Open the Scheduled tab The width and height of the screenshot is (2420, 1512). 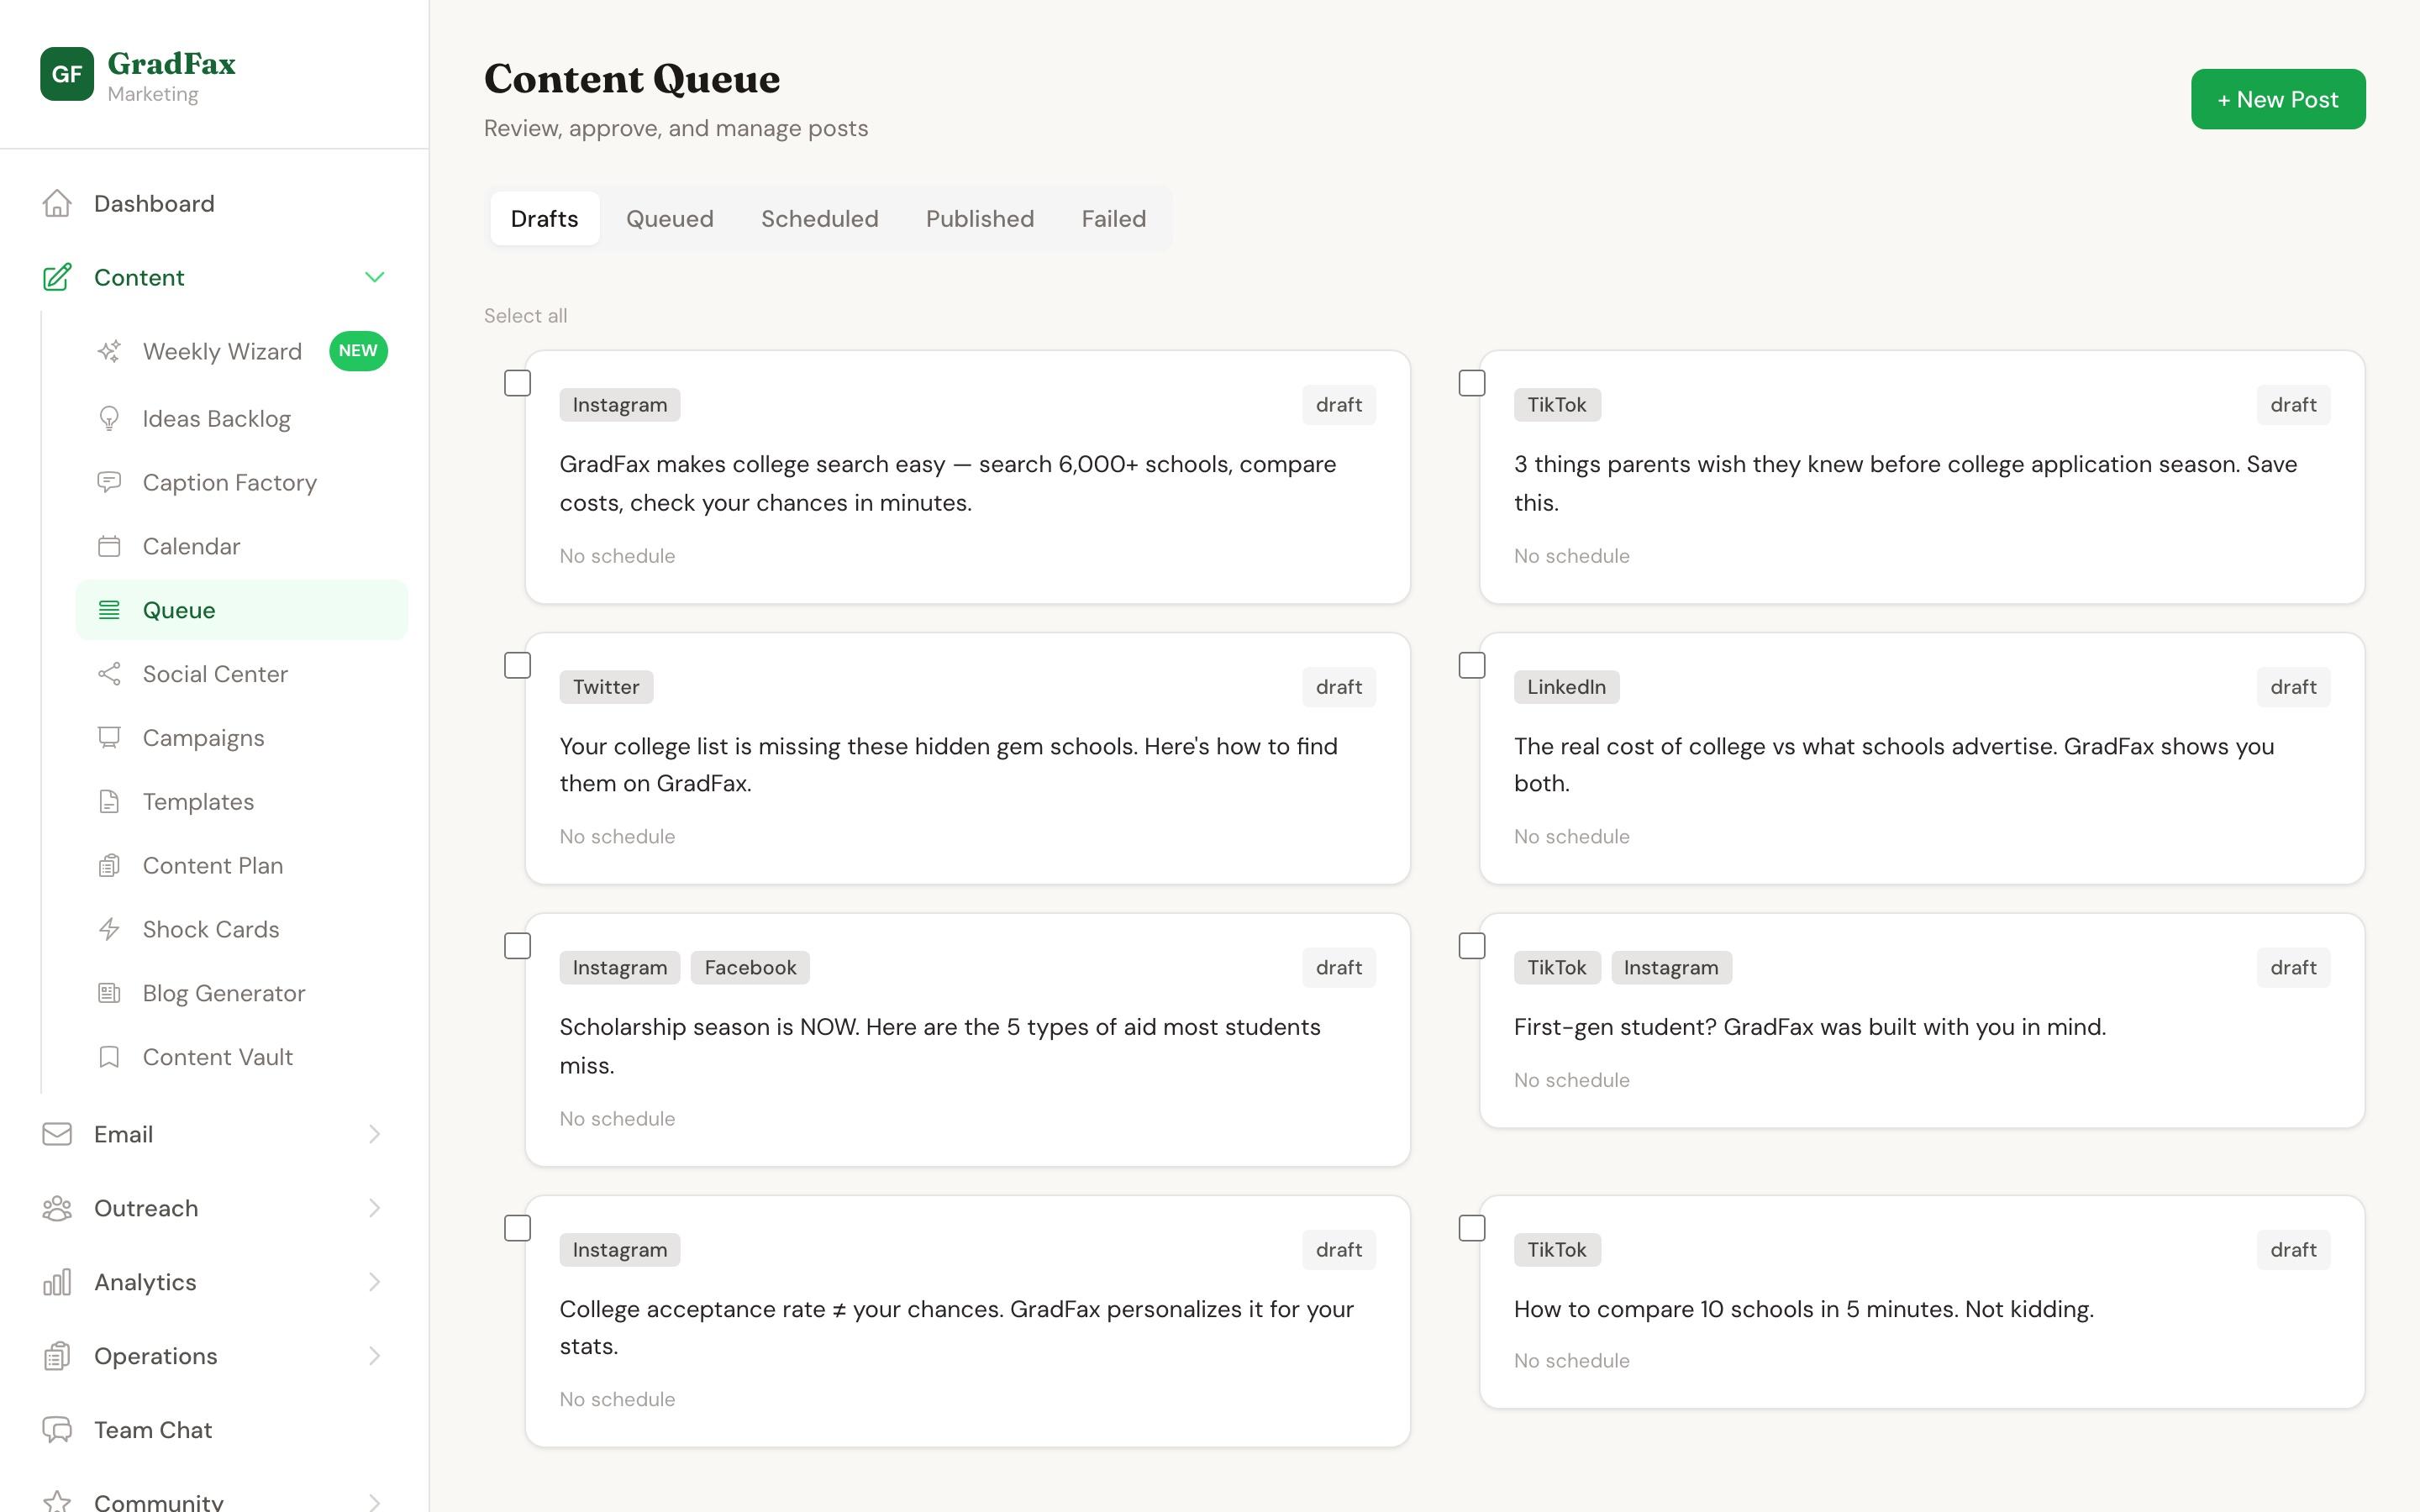pos(820,219)
